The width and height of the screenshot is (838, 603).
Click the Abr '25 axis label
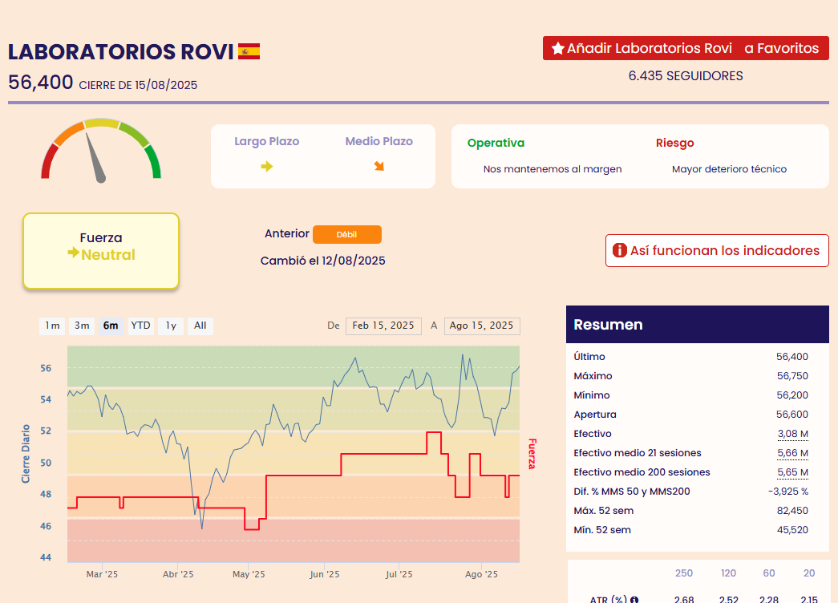click(178, 574)
